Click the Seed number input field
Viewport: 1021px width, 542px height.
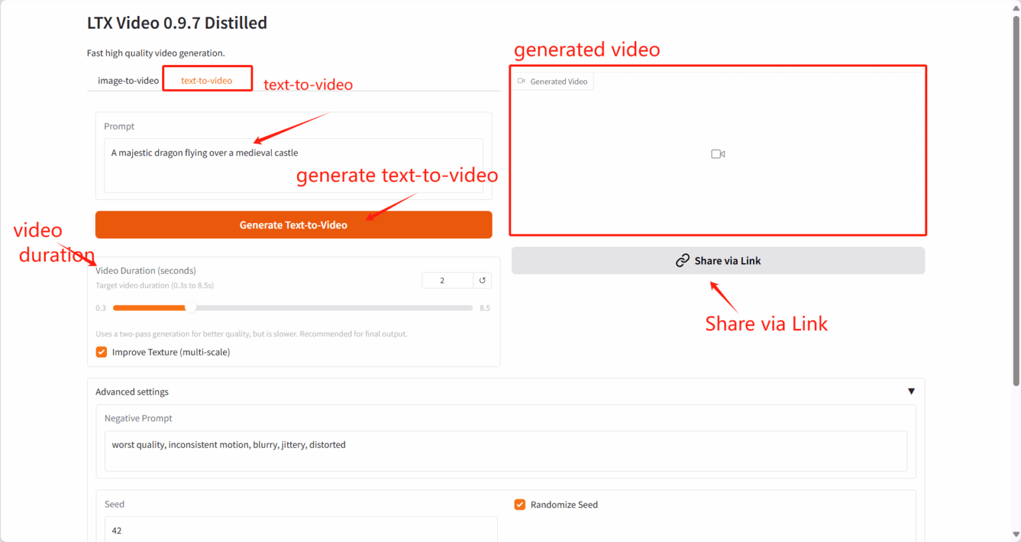(x=300, y=530)
